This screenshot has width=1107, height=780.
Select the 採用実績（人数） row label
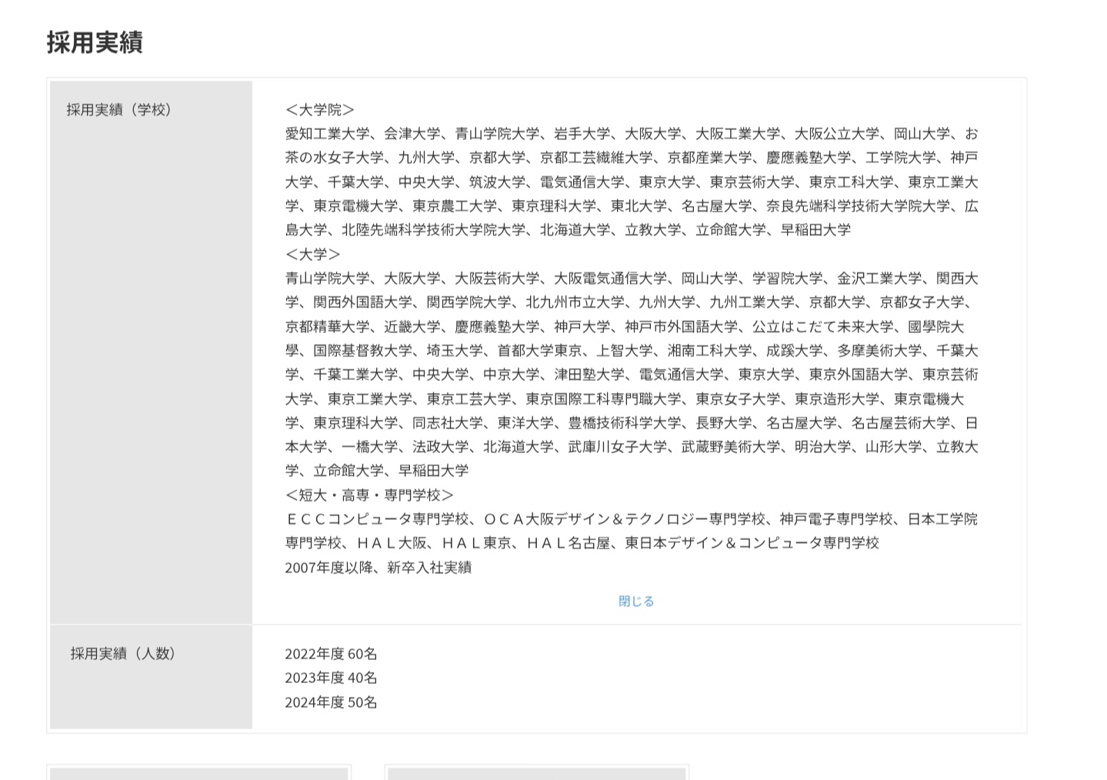120,655
